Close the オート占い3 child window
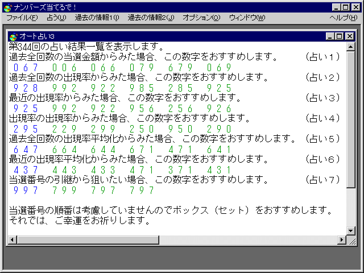Image resolution: width=364 pixels, height=273 pixels. click(350, 36)
